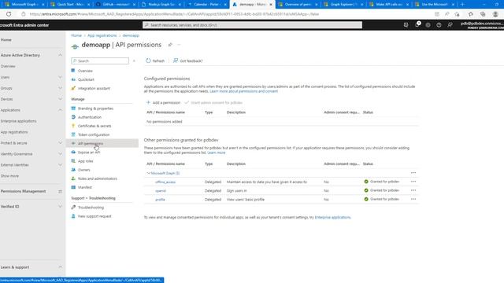Switch to the Graph Explorer browser tab
Viewport: 504px width, 283px height.
[x=344, y=5]
